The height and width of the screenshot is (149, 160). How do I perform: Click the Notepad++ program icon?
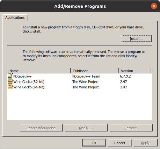click(10, 76)
